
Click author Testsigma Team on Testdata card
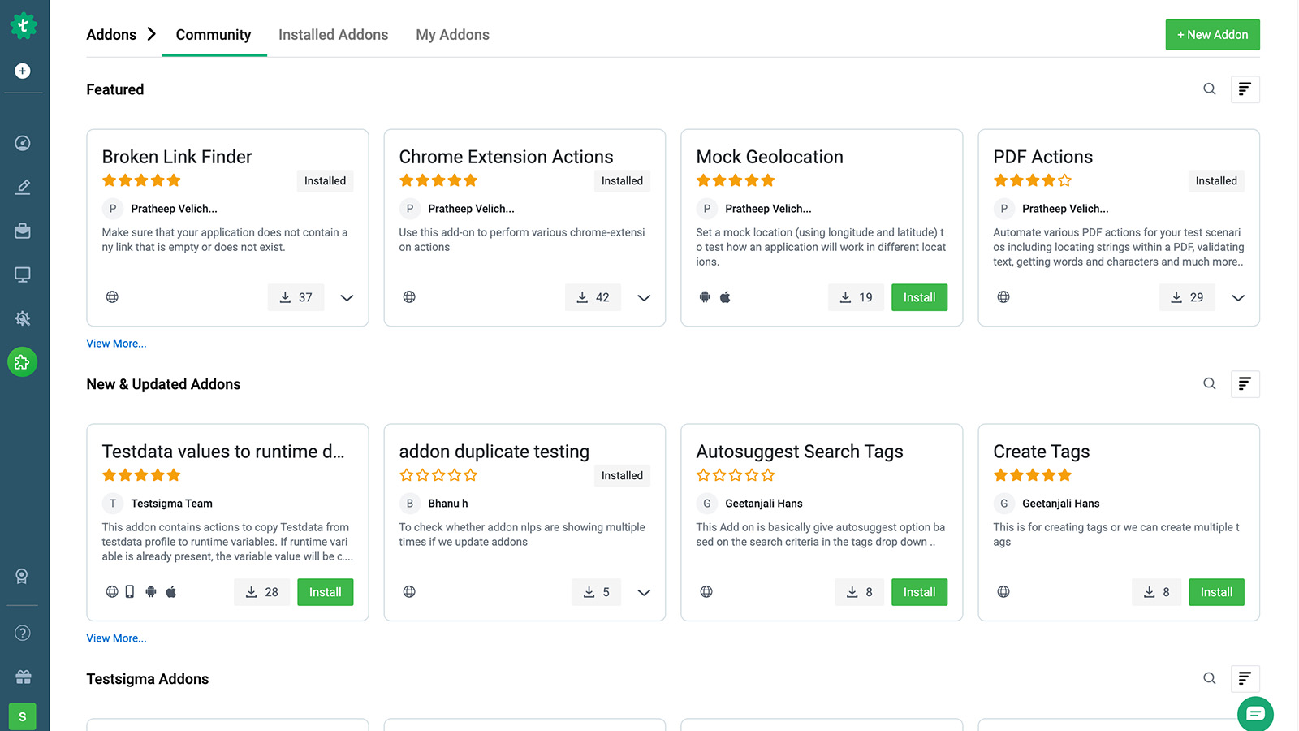point(172,504)
